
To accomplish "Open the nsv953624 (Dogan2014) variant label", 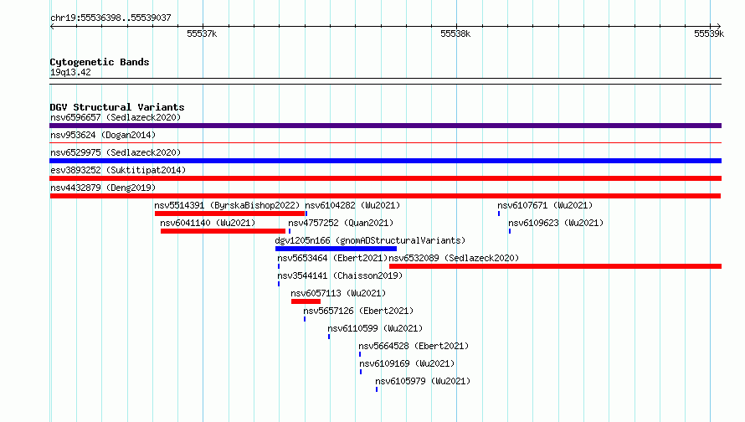I will (103, 135).
